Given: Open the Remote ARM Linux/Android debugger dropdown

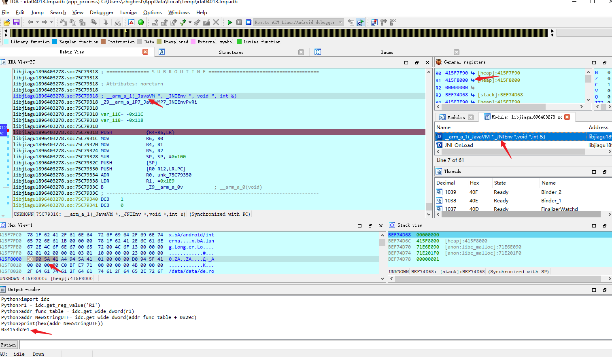Looking at the screenshot, I should coord(340,22).
